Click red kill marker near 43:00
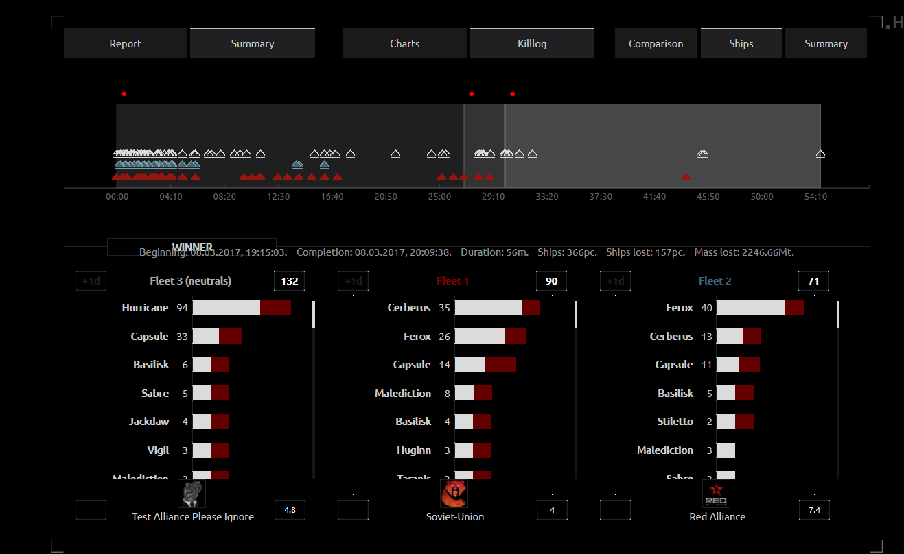904x554 pixels. click(x=686, y=177)
